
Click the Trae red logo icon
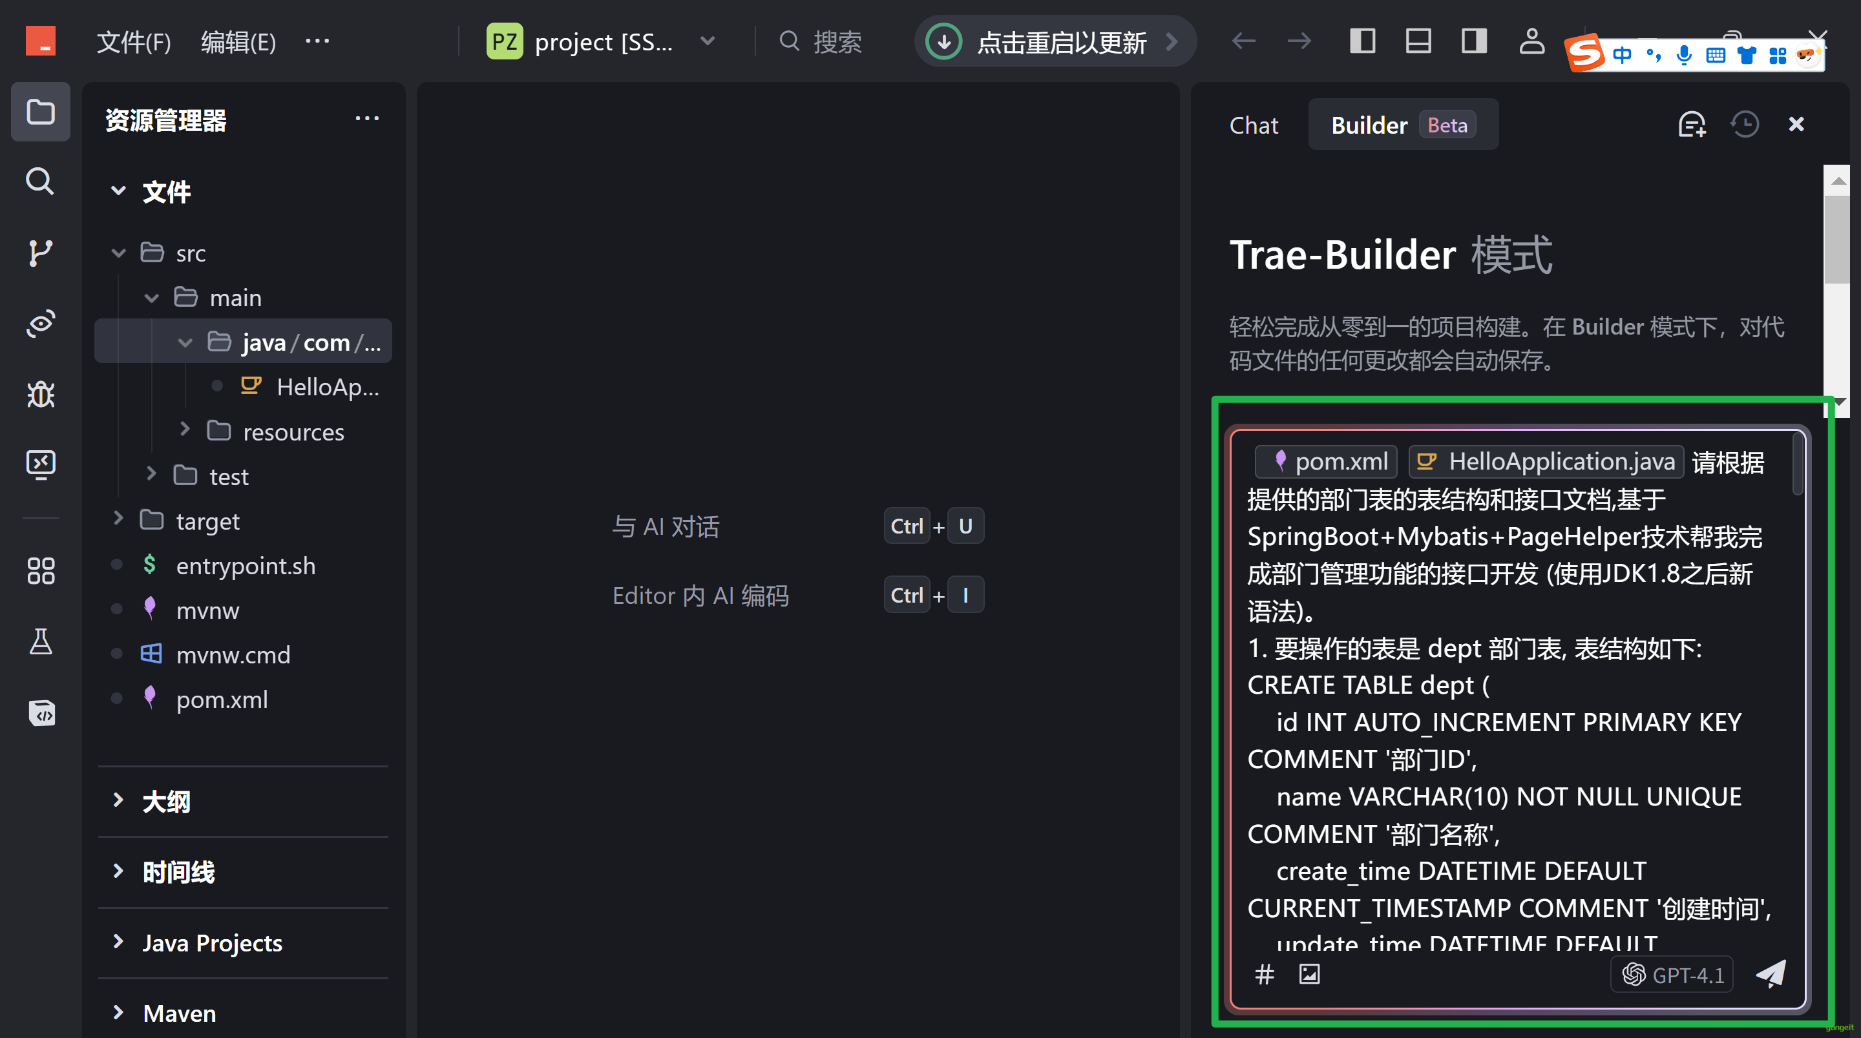click(41, 41)
